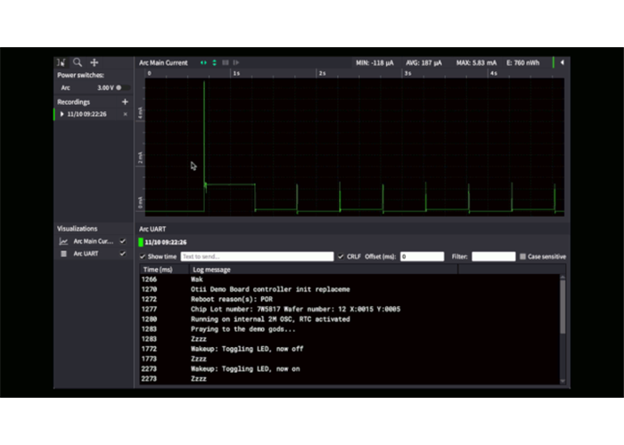Viewport: 624px width, 445px height.
Task: Select the pan move tool
Action: [x=94, y=62]
